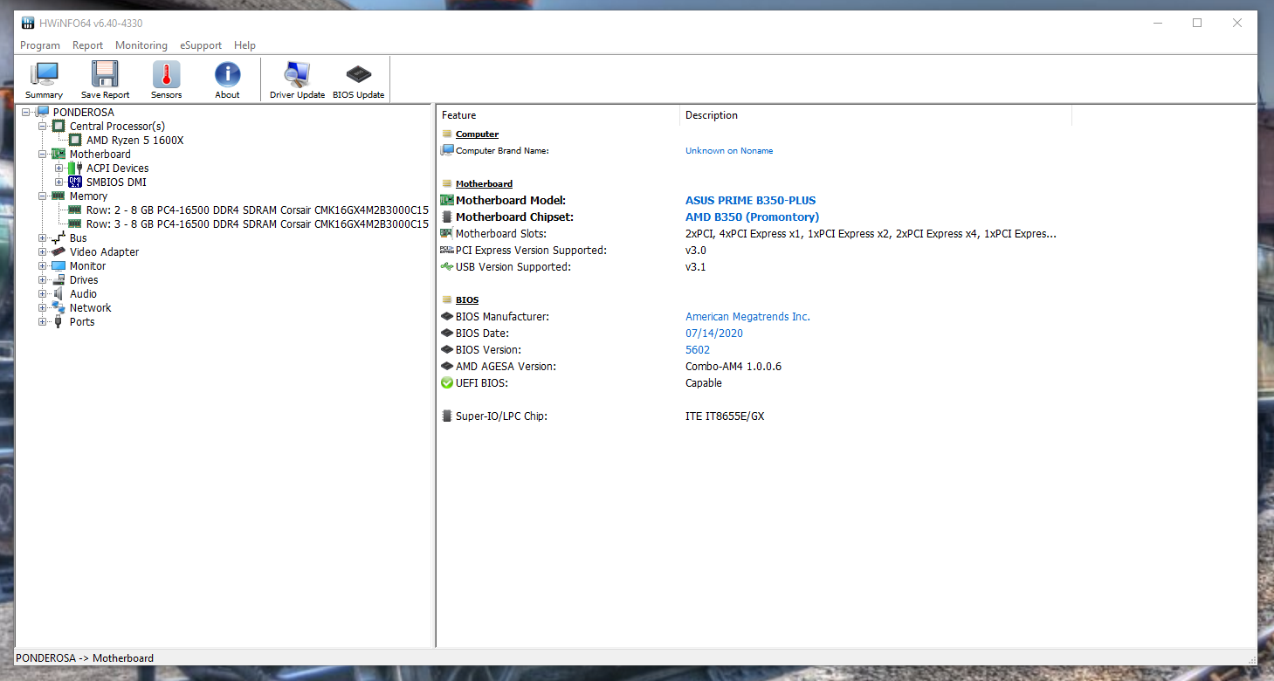Click BIOS Date value 07/14/2020
1274x681 pixels.
714,334
